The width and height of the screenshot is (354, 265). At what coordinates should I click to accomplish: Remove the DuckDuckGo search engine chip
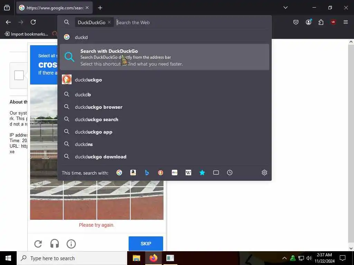pos(109,22)
